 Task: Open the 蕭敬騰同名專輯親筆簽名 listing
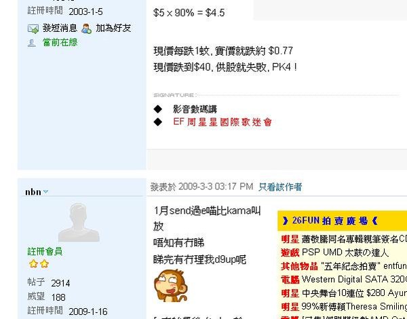[354, 239]
